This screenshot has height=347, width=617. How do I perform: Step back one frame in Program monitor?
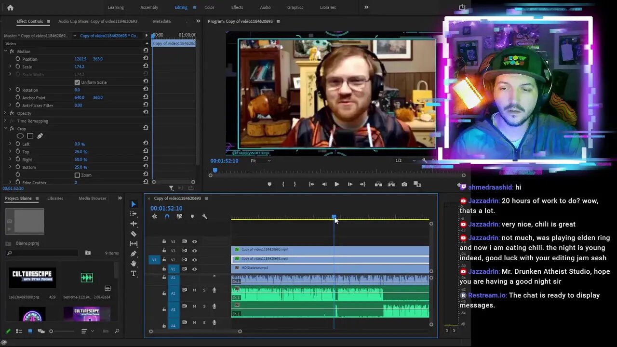point(324,184)
